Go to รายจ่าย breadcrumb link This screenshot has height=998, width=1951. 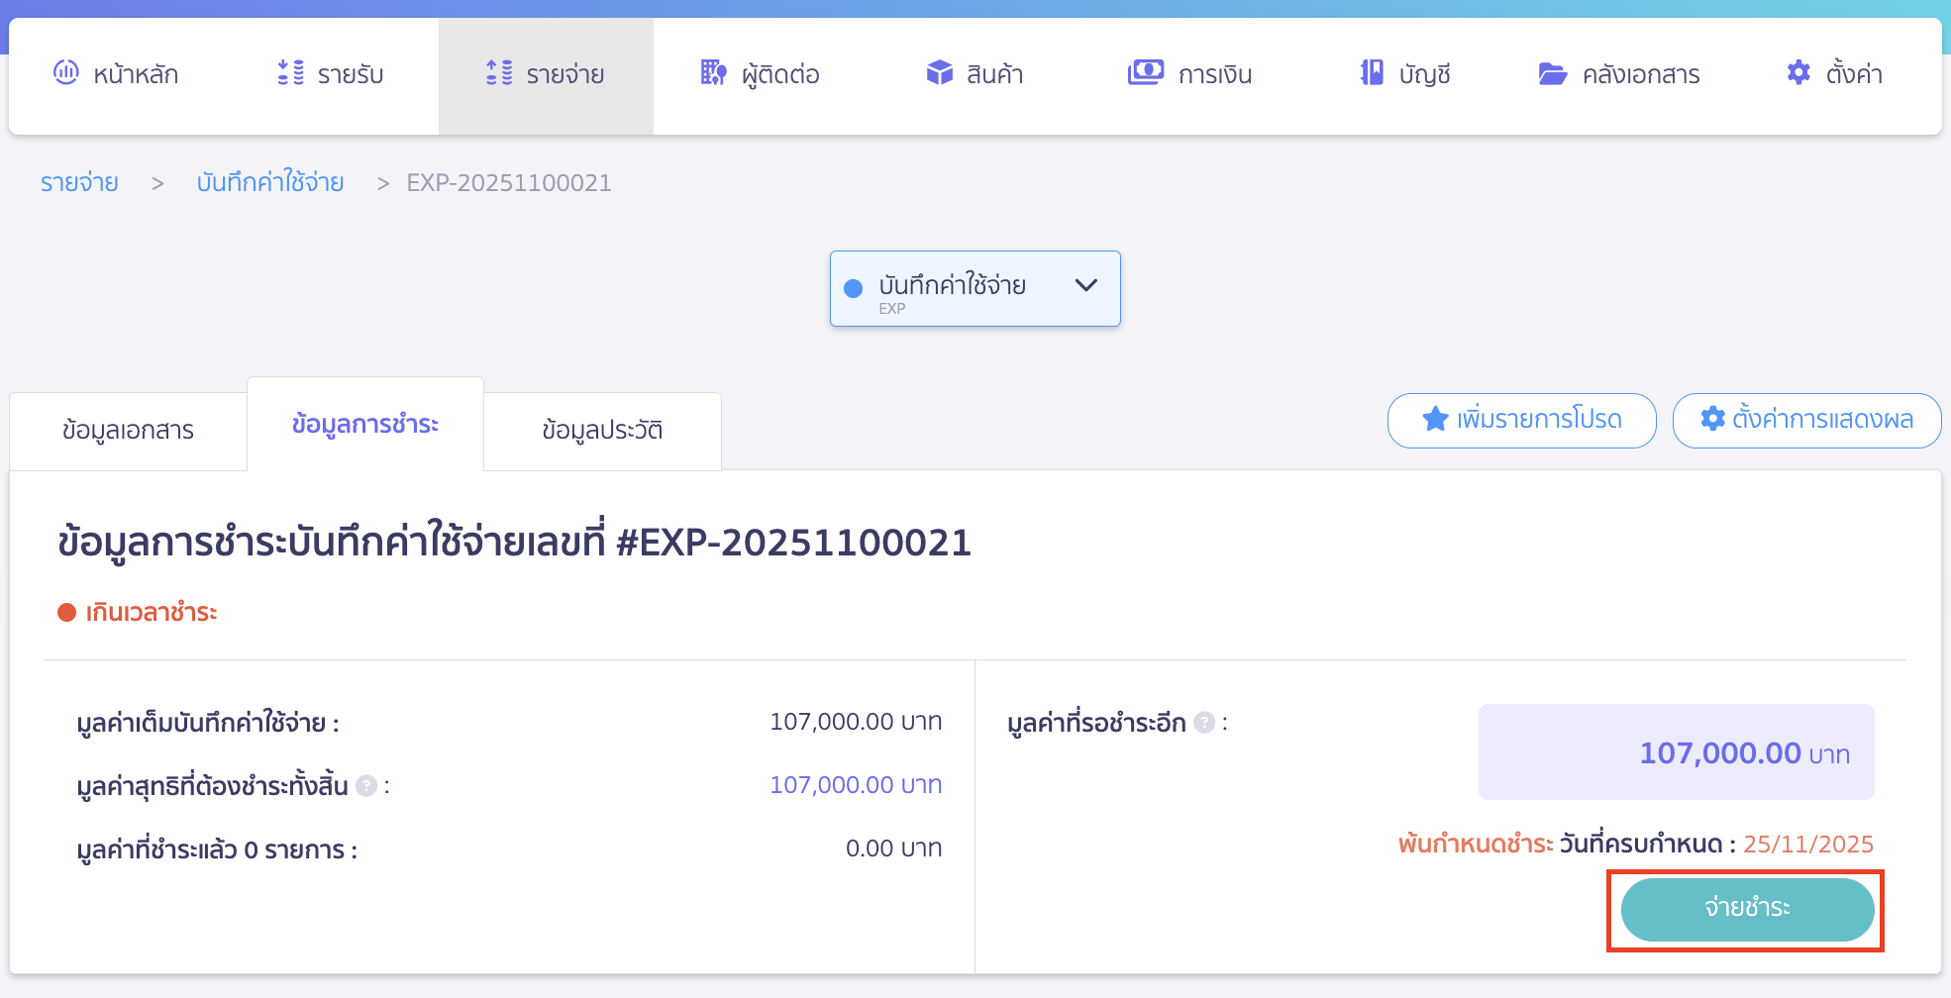tap(79, 183)
